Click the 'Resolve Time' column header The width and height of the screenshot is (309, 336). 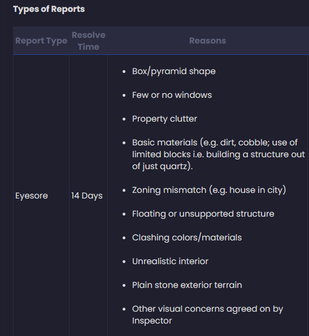tap(88, 41)
